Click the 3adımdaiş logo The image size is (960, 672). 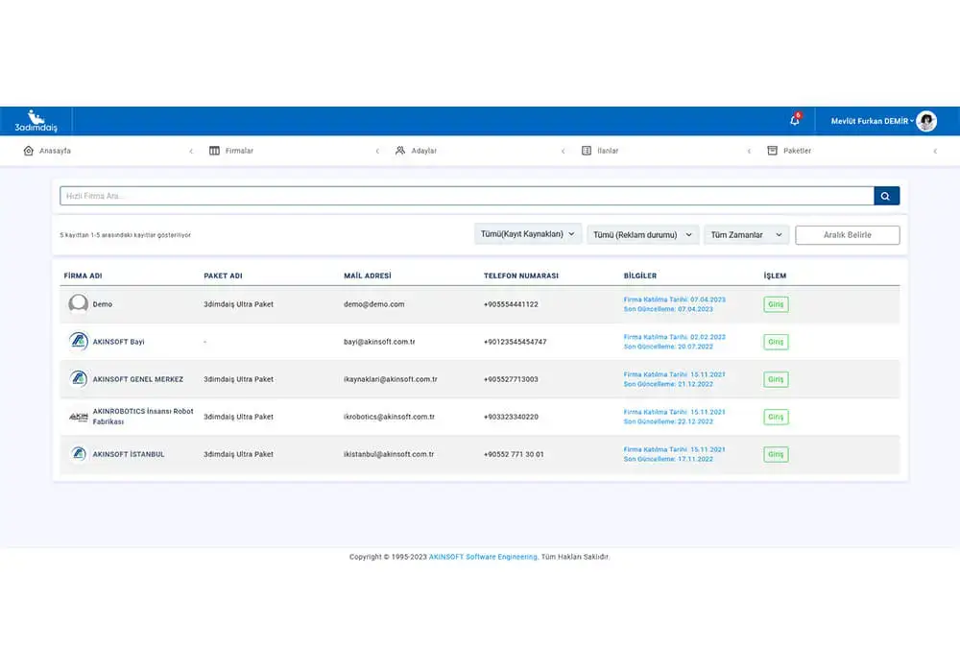coord(36,121)
